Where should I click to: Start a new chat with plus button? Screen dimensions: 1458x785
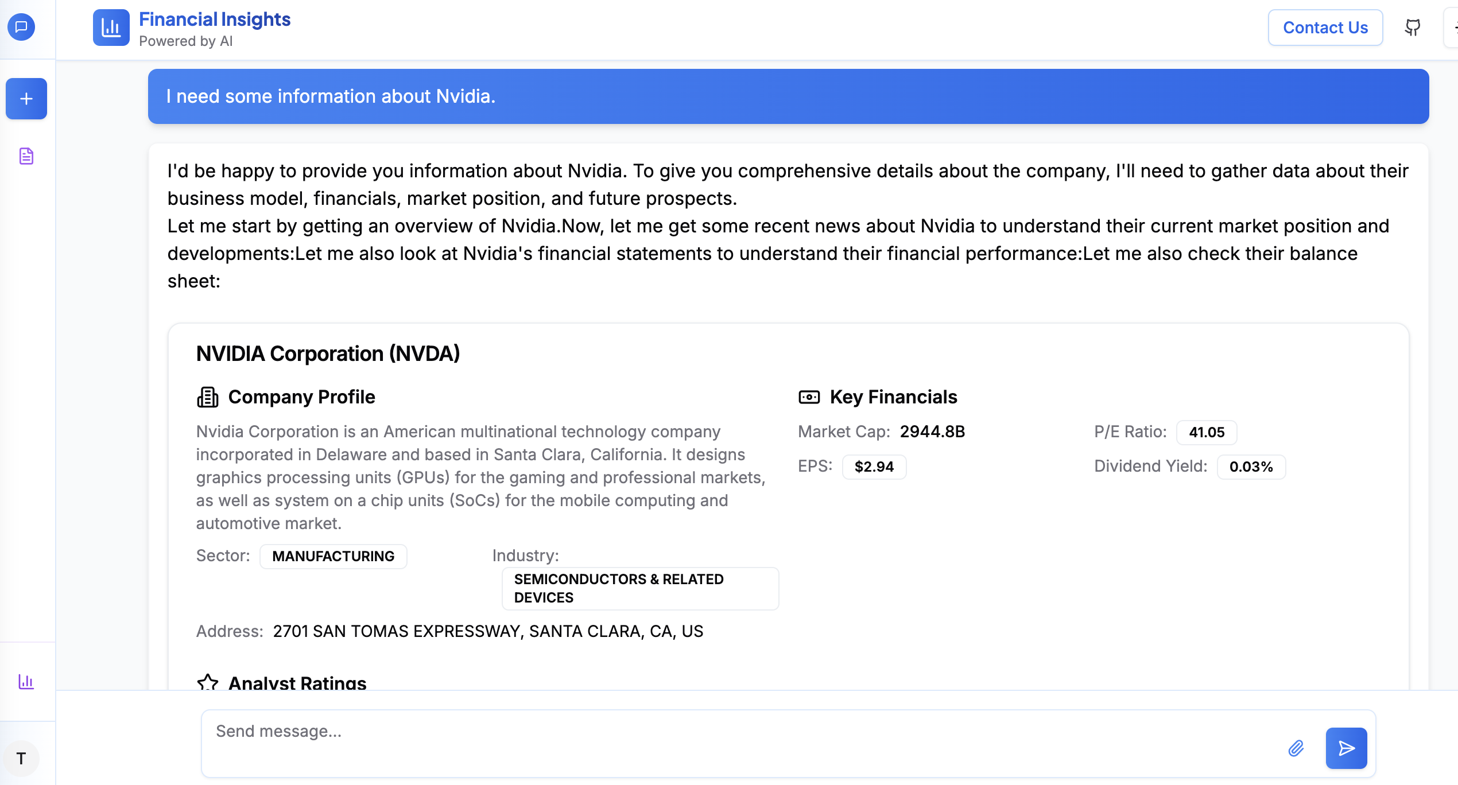point(26,99)
